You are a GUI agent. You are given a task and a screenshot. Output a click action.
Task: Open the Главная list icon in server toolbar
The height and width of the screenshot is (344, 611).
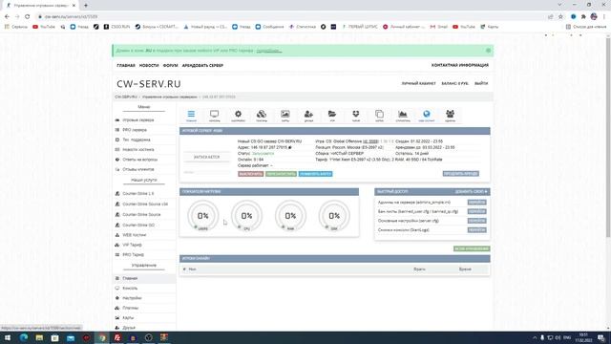(x=191, y=116)
